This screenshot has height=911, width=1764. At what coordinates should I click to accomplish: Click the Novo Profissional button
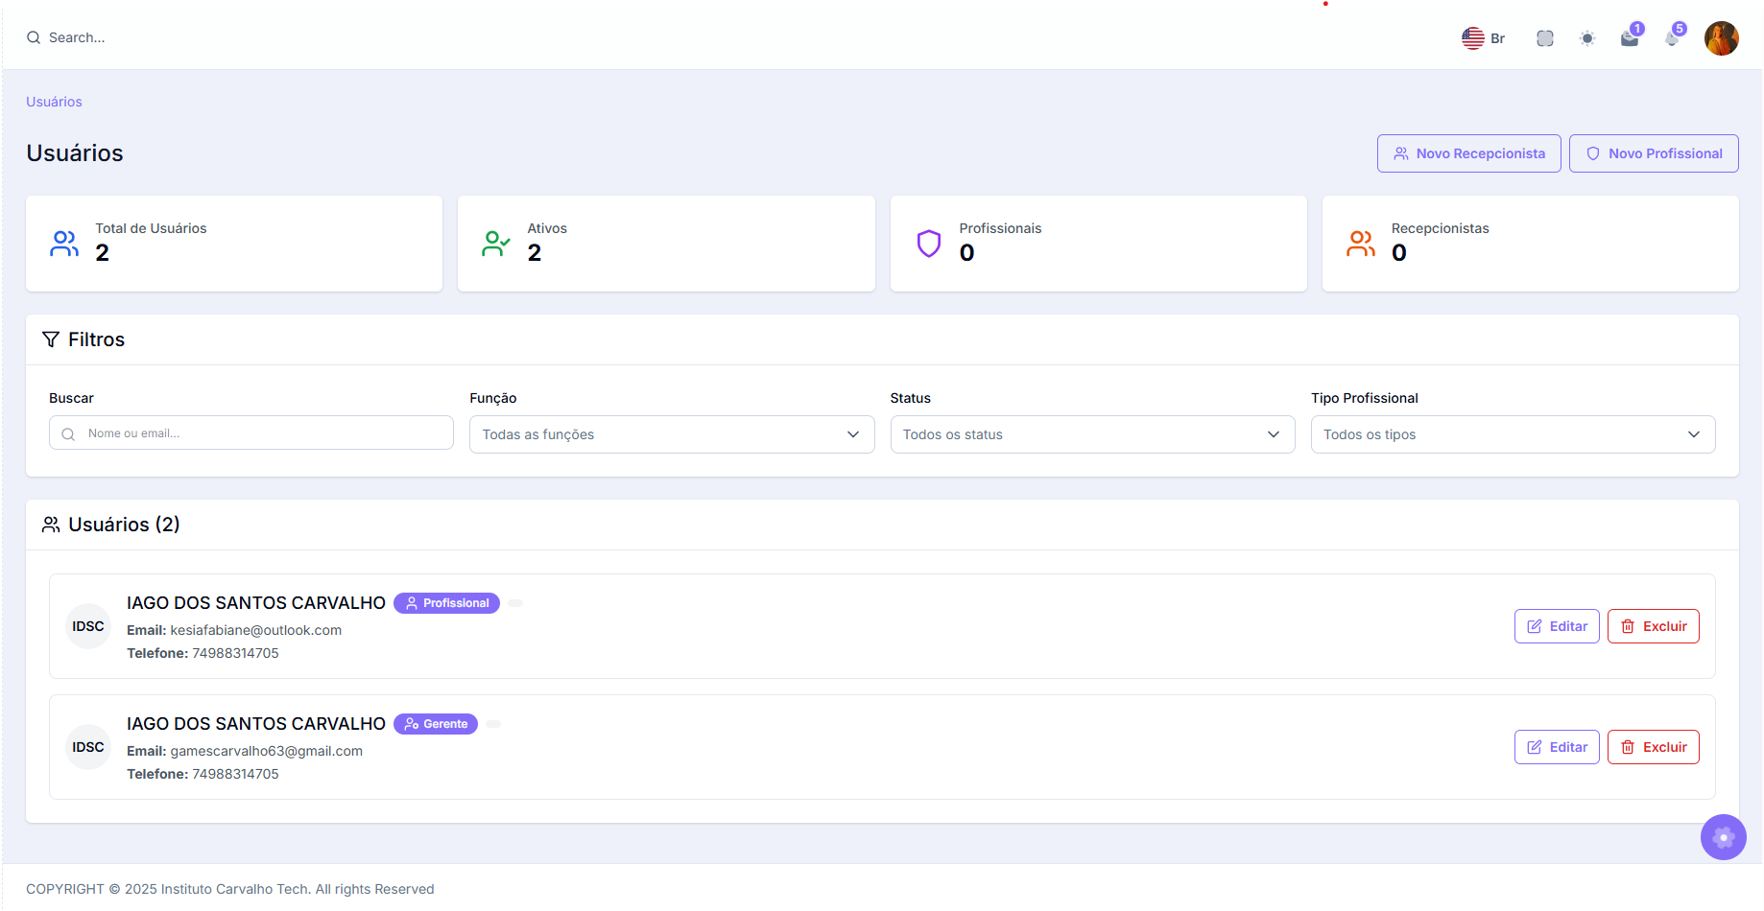(x=1653, y=153)
